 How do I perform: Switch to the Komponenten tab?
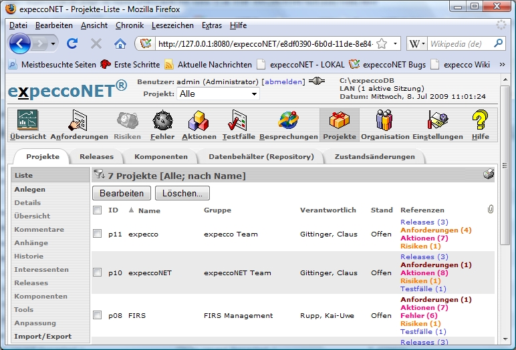click(160, 157)
